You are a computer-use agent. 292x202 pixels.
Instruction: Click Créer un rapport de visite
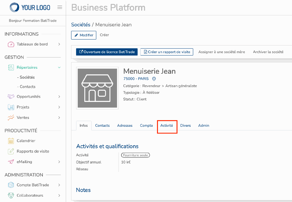pyautogui.click(x=167, y=52)
